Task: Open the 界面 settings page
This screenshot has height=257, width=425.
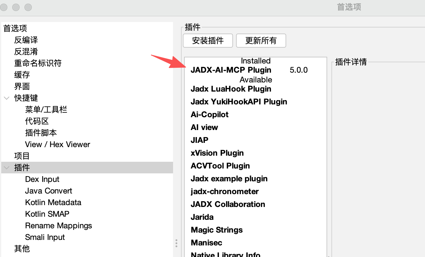Action: click(22, 86)
